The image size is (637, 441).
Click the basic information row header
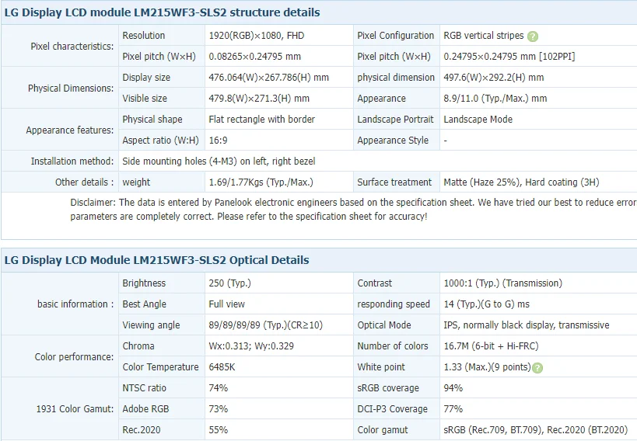(x=75, y=304)
